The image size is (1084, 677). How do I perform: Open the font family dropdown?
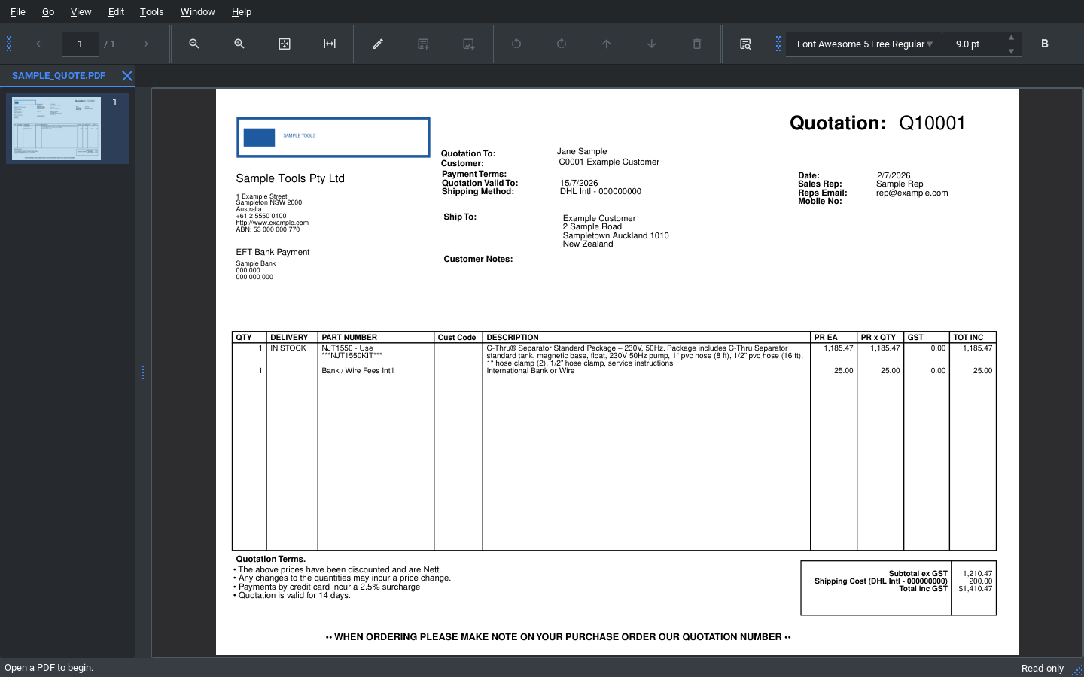tap(864, 44)
